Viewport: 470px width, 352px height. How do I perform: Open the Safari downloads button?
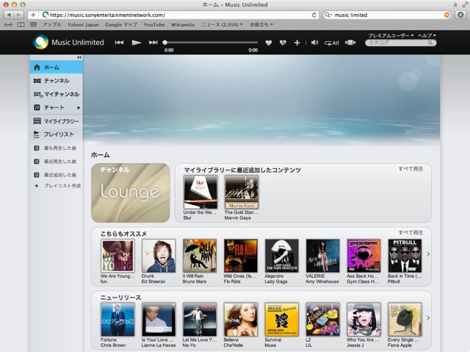coord(460,15)
